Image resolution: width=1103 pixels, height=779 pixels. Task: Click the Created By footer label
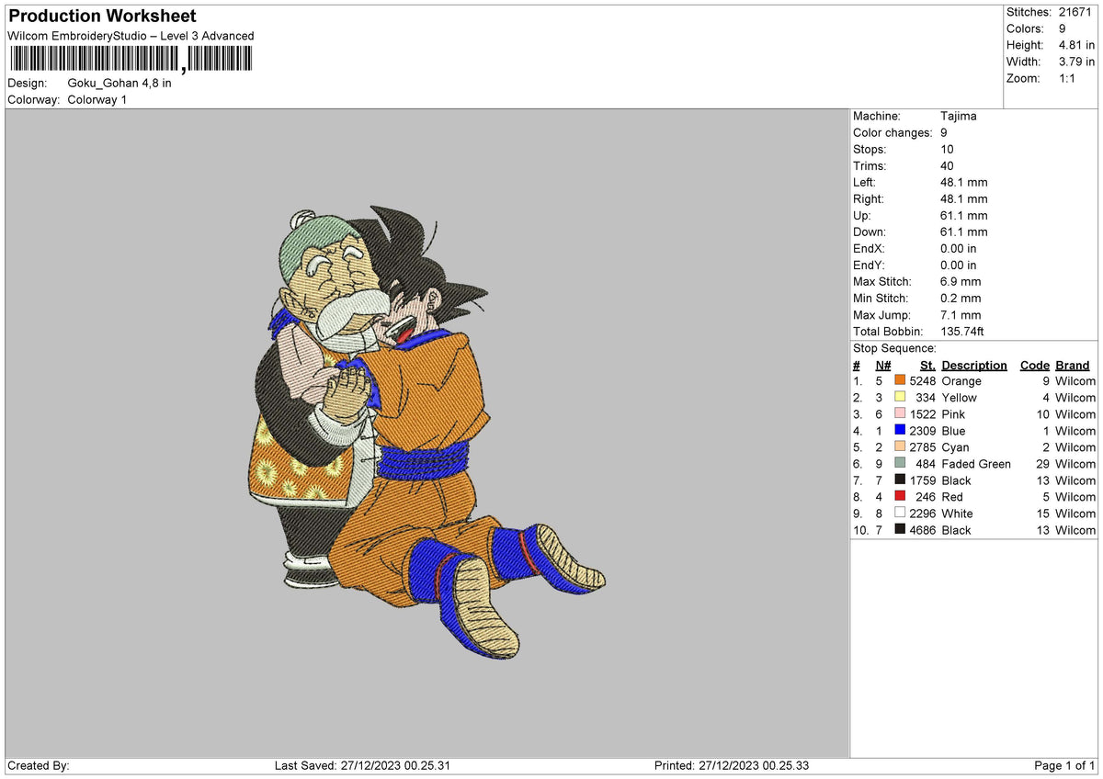39,765
